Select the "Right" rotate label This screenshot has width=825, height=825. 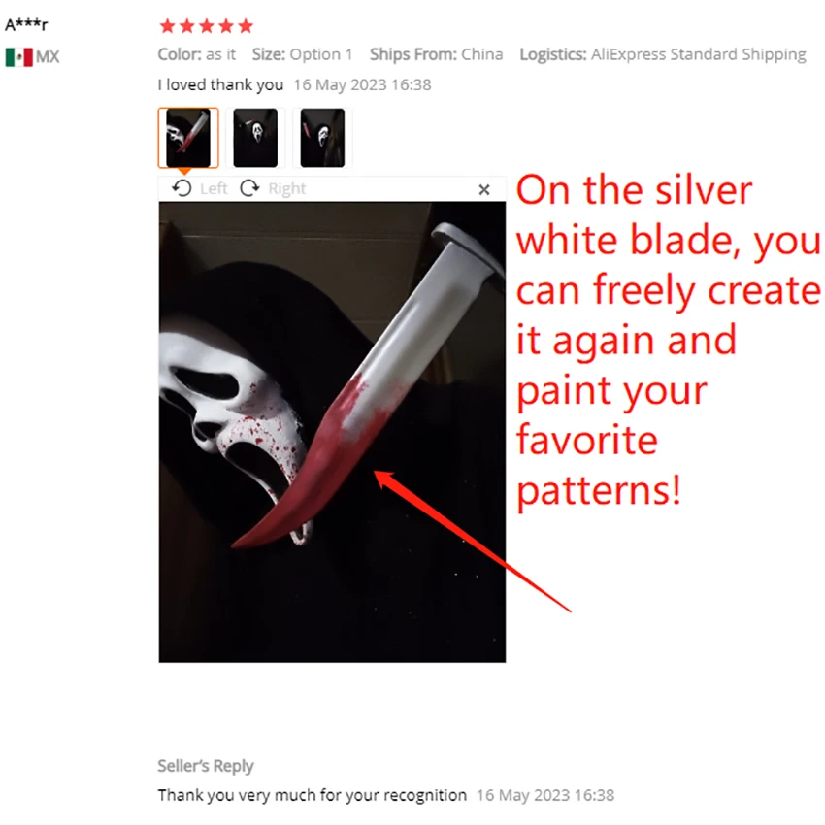(x=286, y=188)
